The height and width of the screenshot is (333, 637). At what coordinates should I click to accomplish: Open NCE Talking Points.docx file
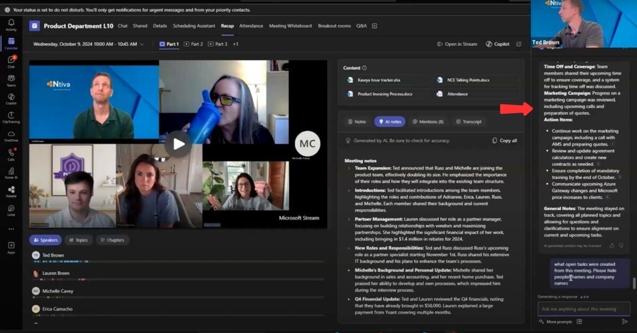[475, 80]
